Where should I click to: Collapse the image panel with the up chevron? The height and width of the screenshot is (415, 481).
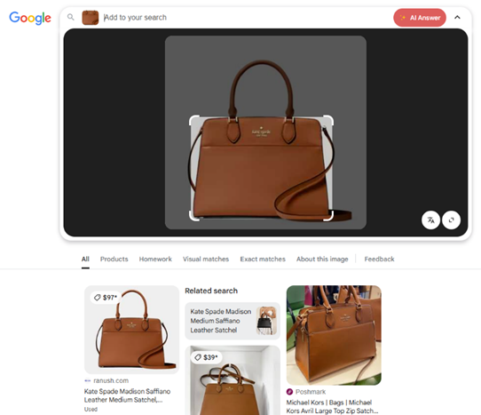coord(457,18)
